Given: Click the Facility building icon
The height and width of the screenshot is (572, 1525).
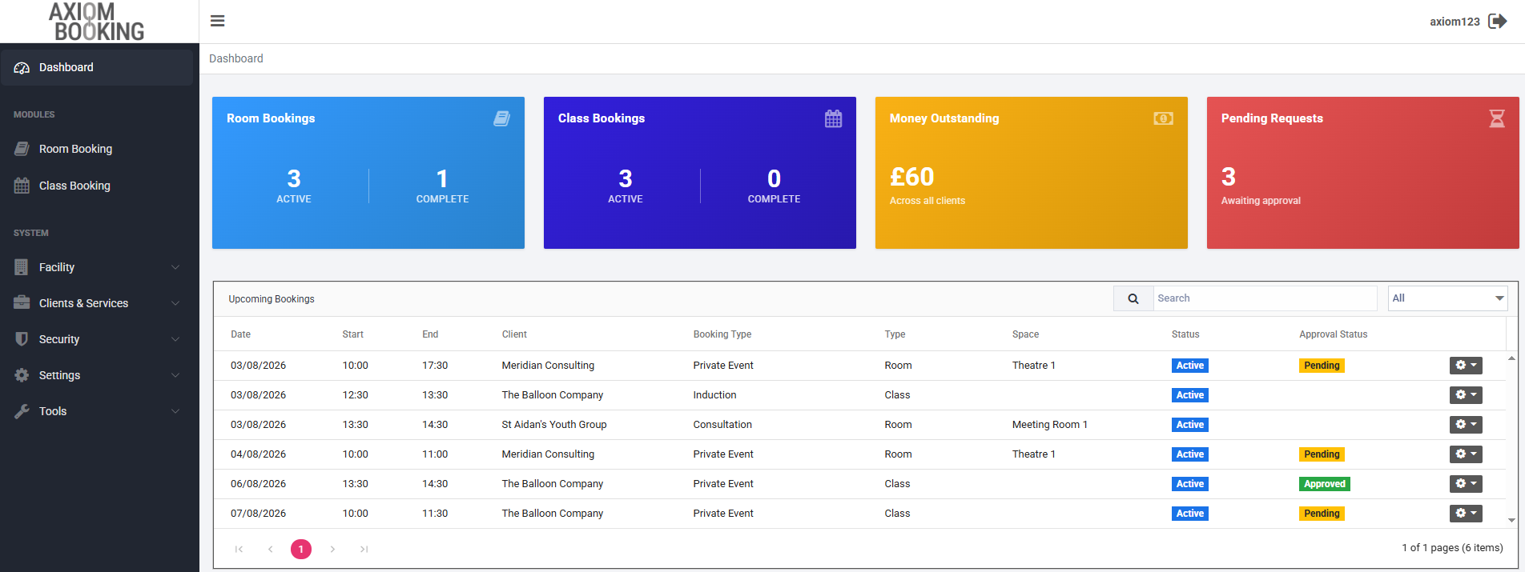Looking at the screenshot, I should [22, 267].
